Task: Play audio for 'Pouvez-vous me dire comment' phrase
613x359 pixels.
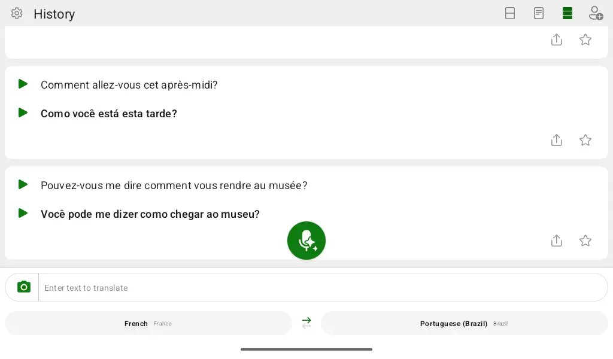Action: (x=23, y=184)
